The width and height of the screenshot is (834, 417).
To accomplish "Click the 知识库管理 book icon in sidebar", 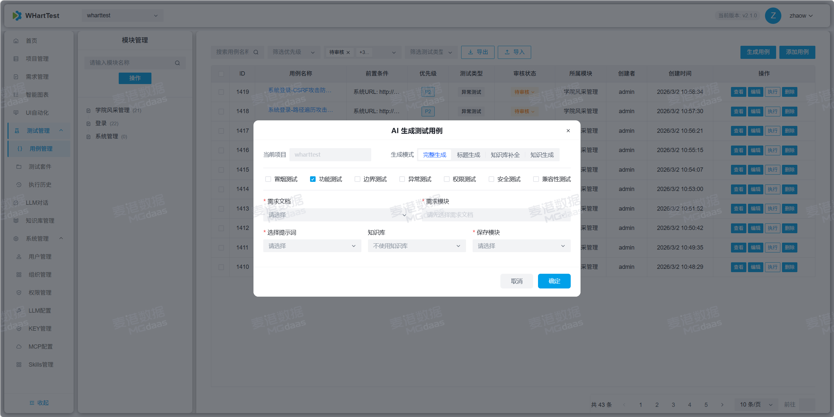I will [16, 221].
